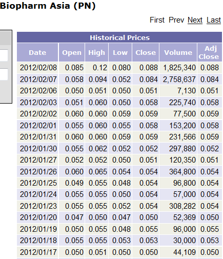The width and height of the screenshot is (223, 259).
Task: Click the Date column header
Action: [37, 52]
